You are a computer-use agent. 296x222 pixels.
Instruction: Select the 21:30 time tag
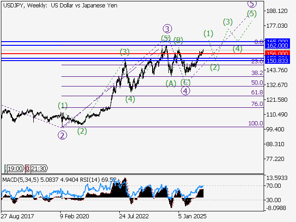(38, 169)
